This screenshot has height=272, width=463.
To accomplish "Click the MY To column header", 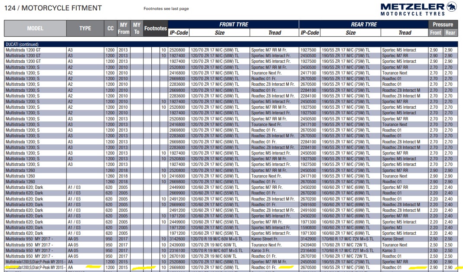I will [x=137, y=29].
